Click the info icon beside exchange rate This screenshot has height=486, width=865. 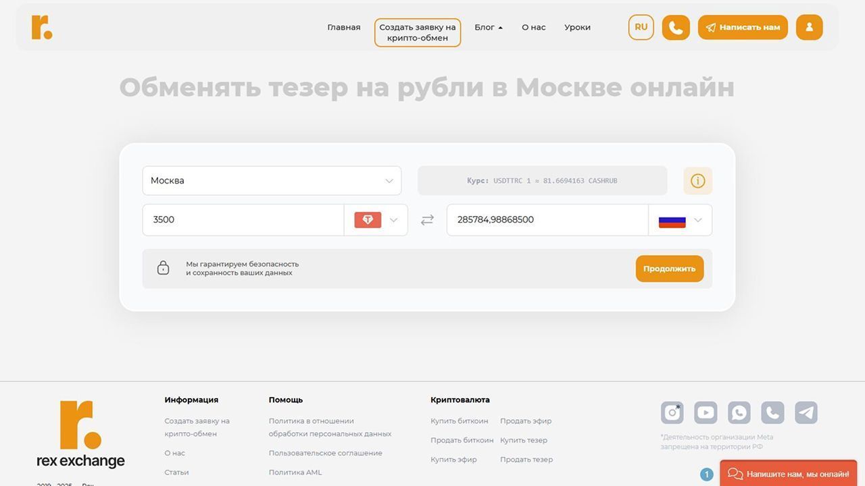pos(697,181)
